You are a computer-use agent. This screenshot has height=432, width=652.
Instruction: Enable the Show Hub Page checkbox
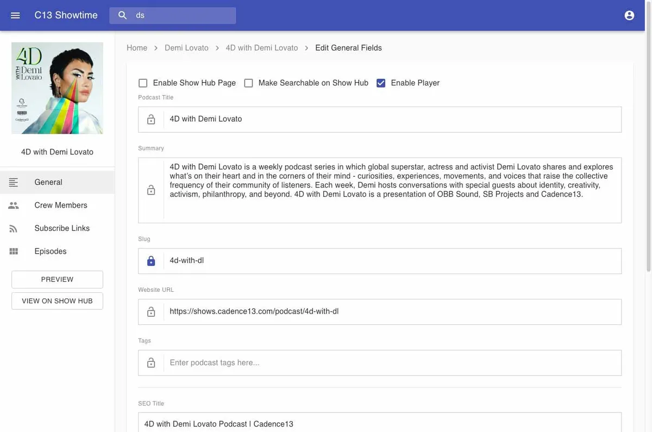click(143, 83)
